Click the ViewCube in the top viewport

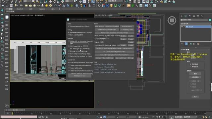pyautogui.click(x=172, y=20)
